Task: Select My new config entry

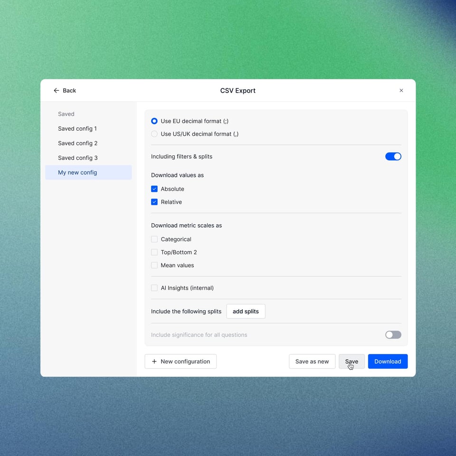Action: (x=77, y=172)
